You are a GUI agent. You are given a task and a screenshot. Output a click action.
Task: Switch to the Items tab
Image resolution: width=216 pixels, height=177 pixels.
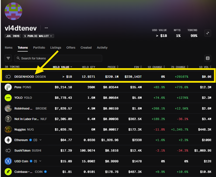[x=9, y=48]
